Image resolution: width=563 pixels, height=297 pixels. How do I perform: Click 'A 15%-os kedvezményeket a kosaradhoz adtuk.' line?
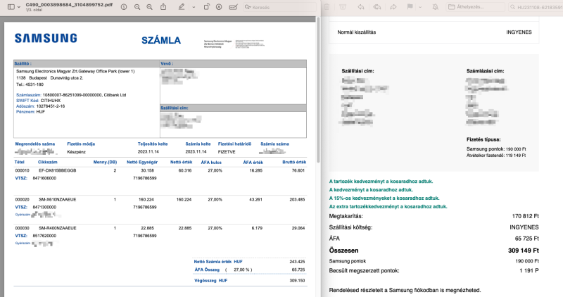pos(384,198)
